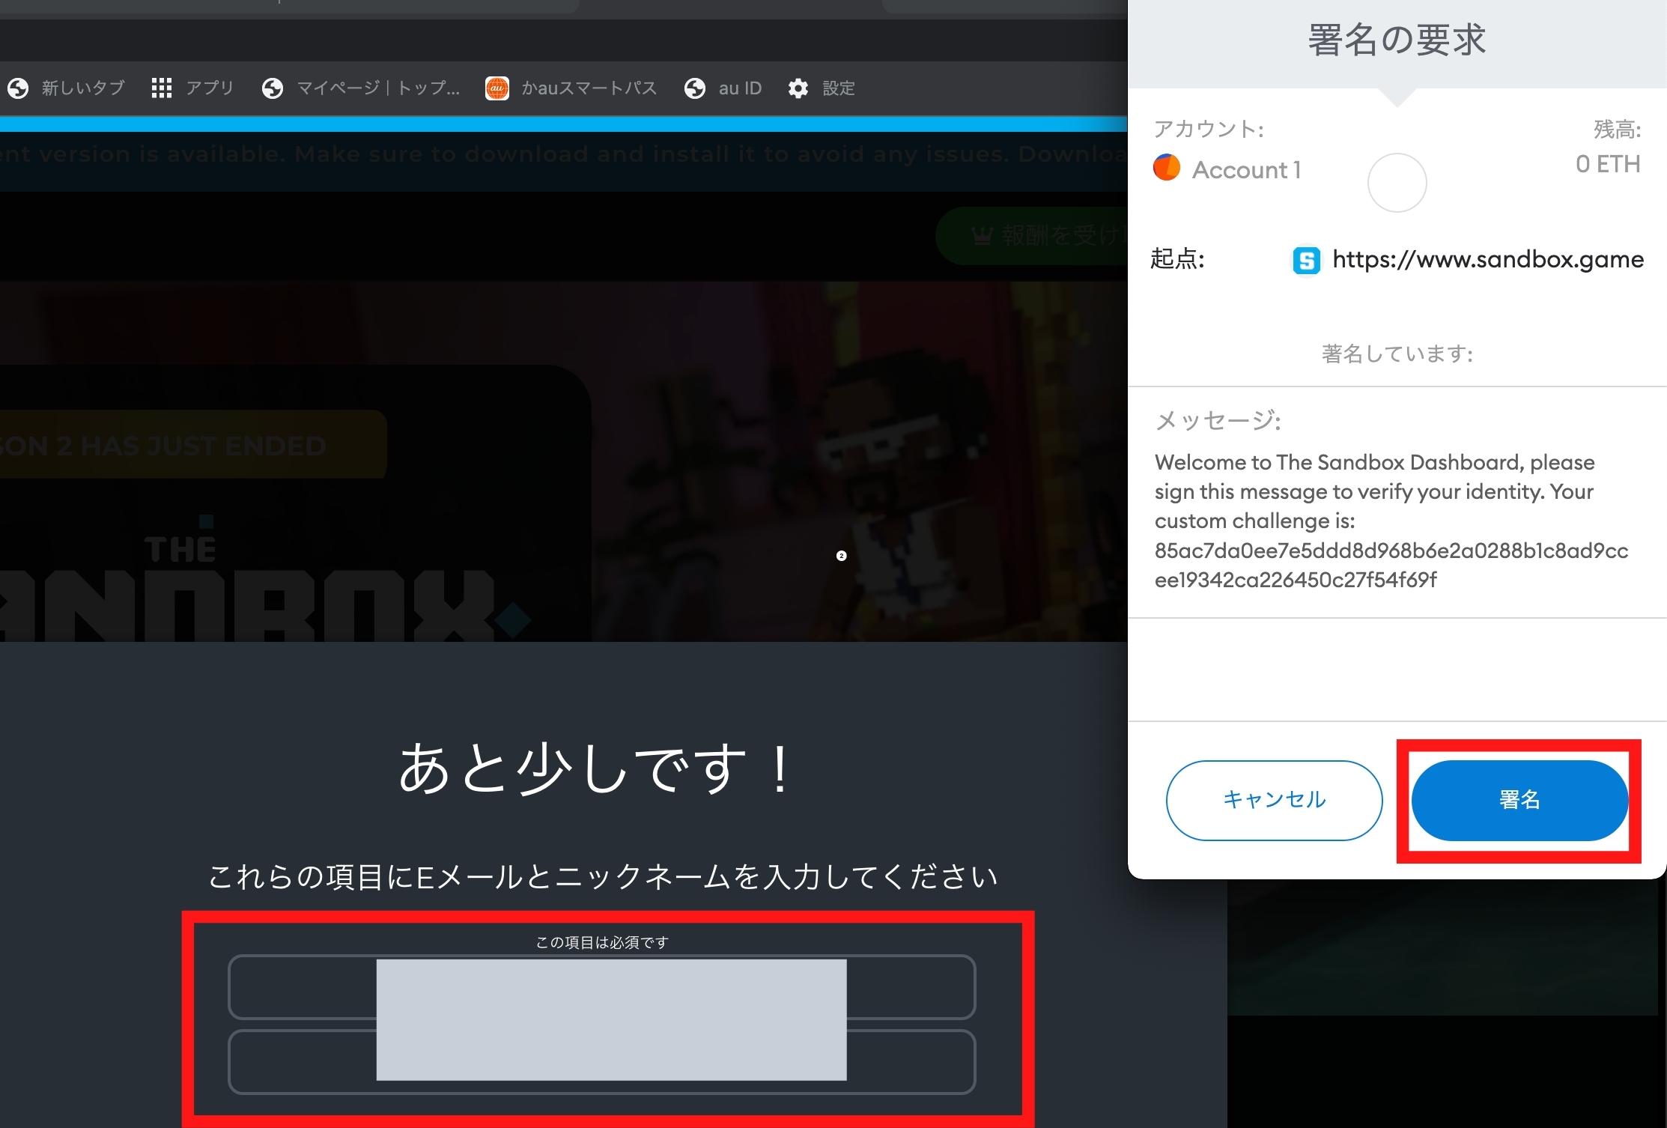This screenshot has height=1128, width=1667.
Task: Click the 報酬を受け reward button behind overlay
Action: (1031, 236)
